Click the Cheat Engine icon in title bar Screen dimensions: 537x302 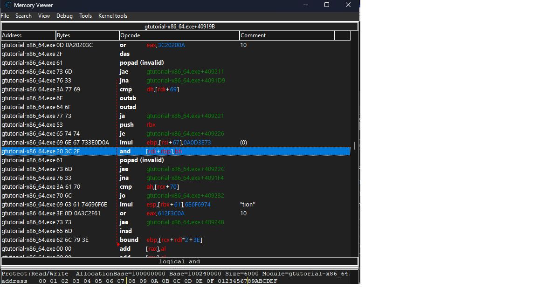tap(8, 5)
